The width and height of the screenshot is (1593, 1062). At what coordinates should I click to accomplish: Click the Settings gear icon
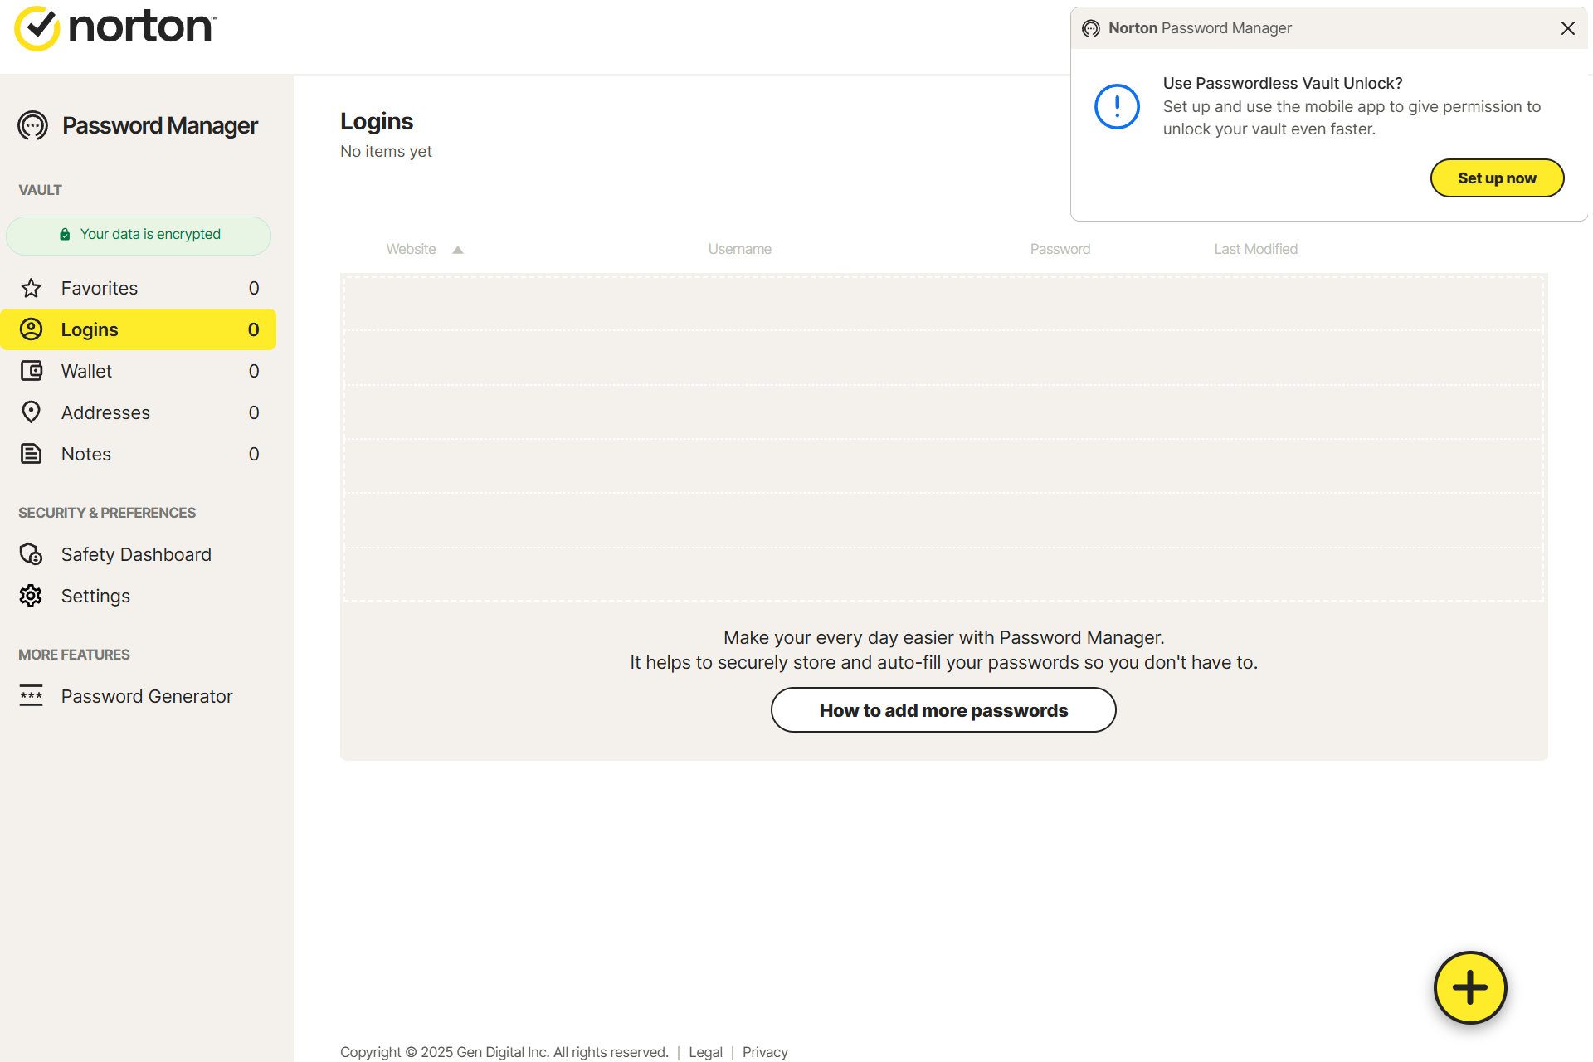[x=31, y=596]
